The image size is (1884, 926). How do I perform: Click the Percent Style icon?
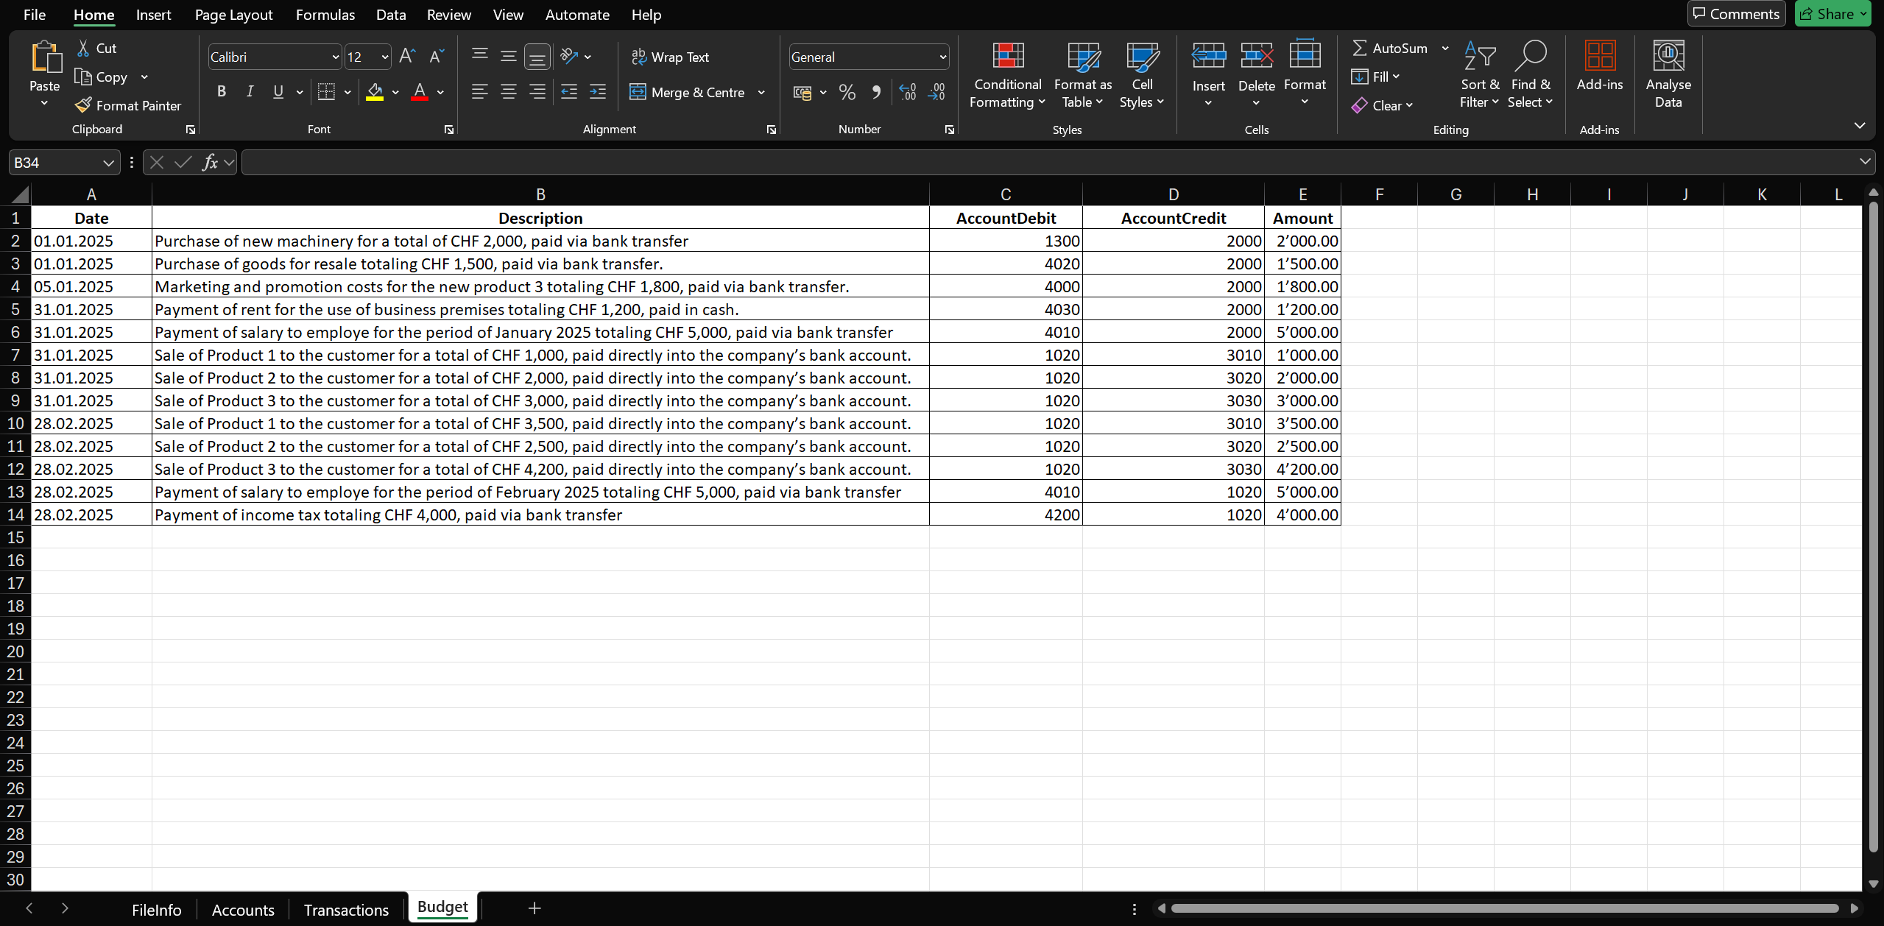847,92
